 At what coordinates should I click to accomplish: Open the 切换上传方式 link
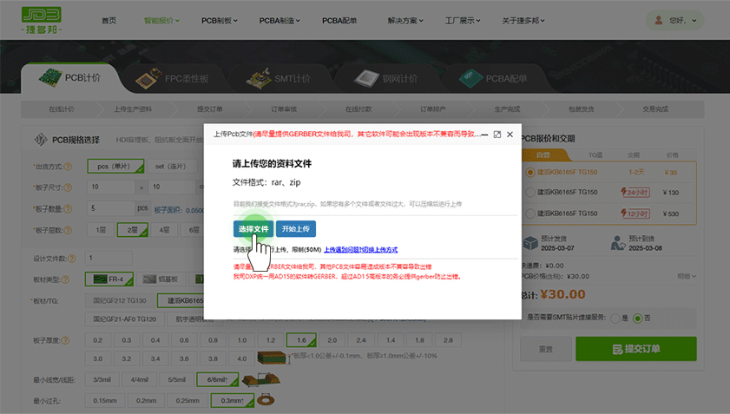(x=360, y=249)
